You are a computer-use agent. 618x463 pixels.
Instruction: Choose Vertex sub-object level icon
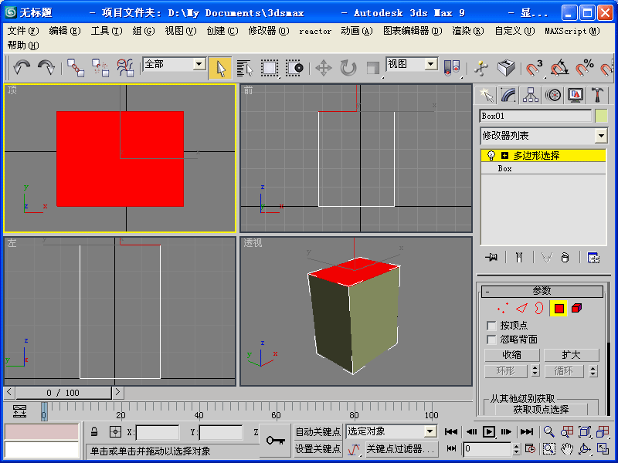coord(501,309)
